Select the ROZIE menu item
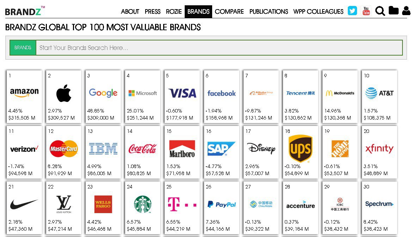 click(x=174, y=12)
